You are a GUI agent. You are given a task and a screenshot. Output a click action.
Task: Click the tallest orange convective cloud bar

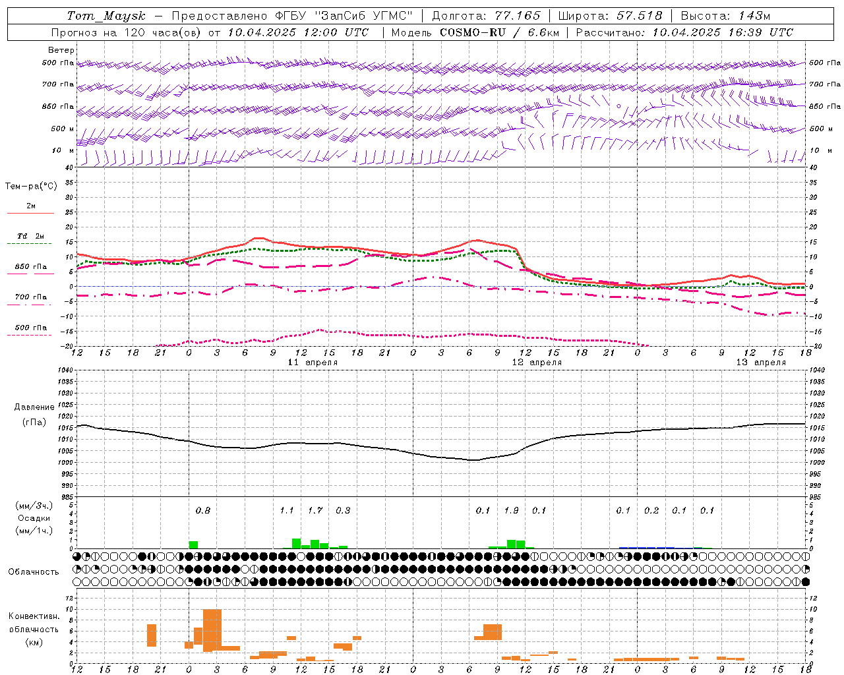point(212,630)
